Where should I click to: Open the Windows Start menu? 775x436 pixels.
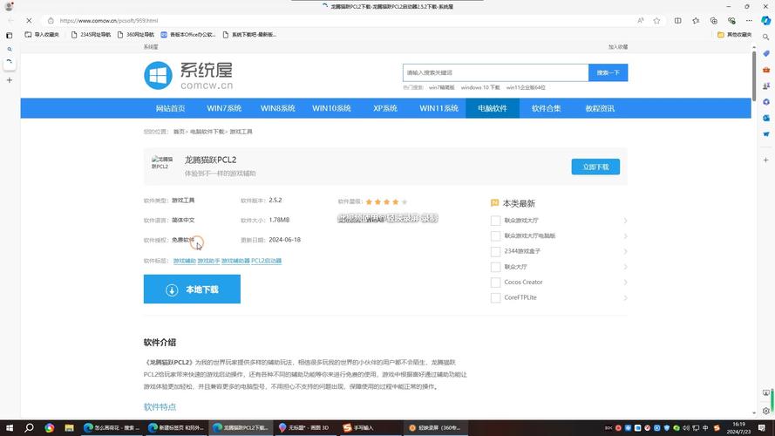(x=9, y=427)
